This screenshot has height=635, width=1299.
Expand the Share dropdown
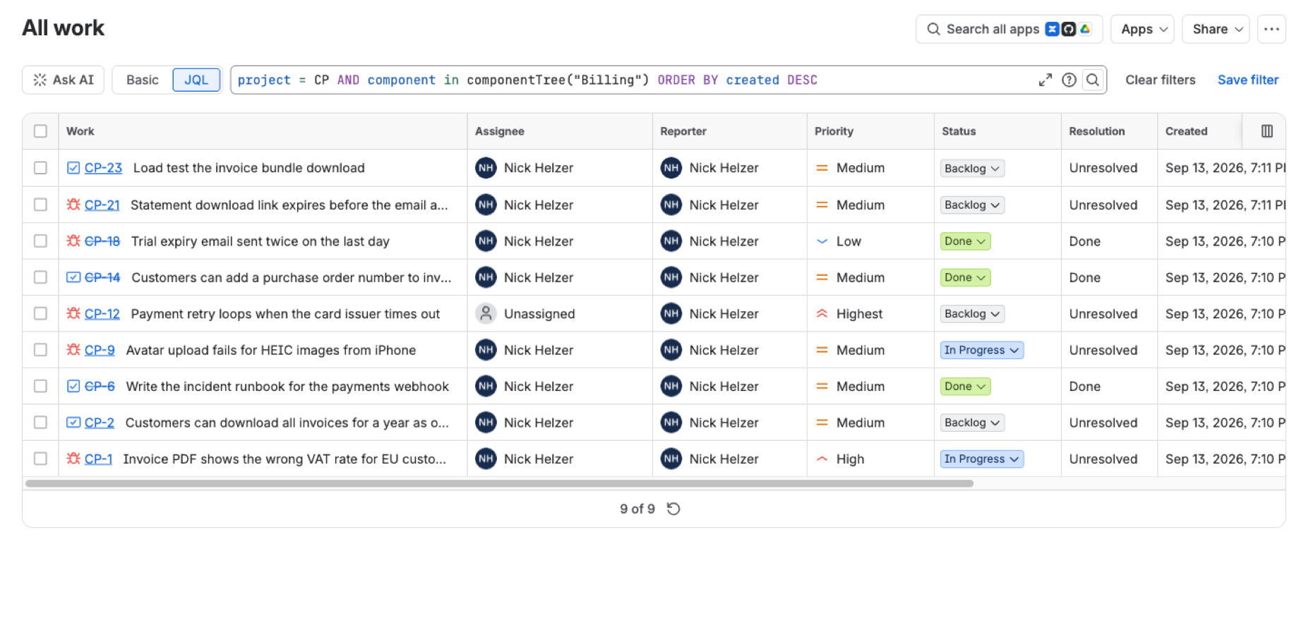tap(1216, 29)
